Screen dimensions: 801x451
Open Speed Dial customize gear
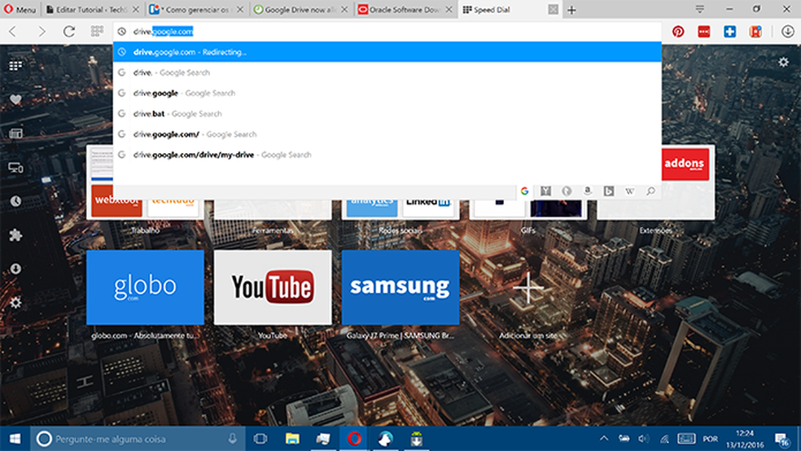[x=783, y=63]
